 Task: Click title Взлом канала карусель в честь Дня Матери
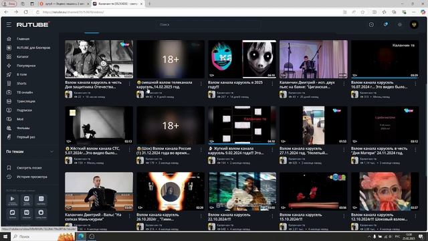(x=379, y=151)
